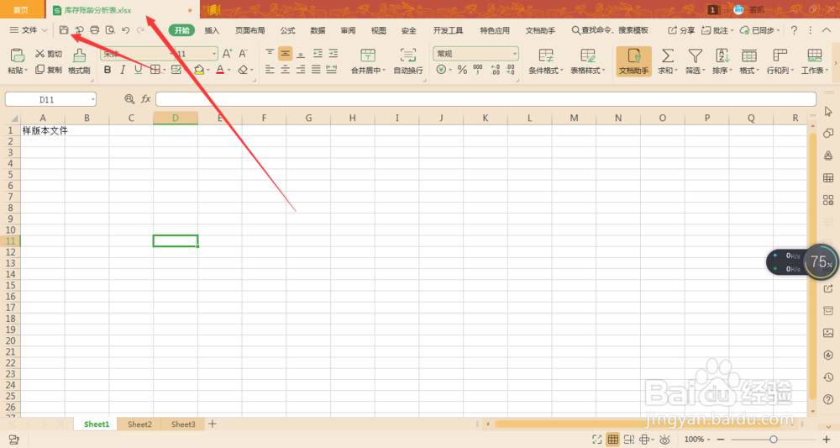Switch to 页面布局 ribbon tab
Viewport: 840px width, 448px height.
[250, 30]
